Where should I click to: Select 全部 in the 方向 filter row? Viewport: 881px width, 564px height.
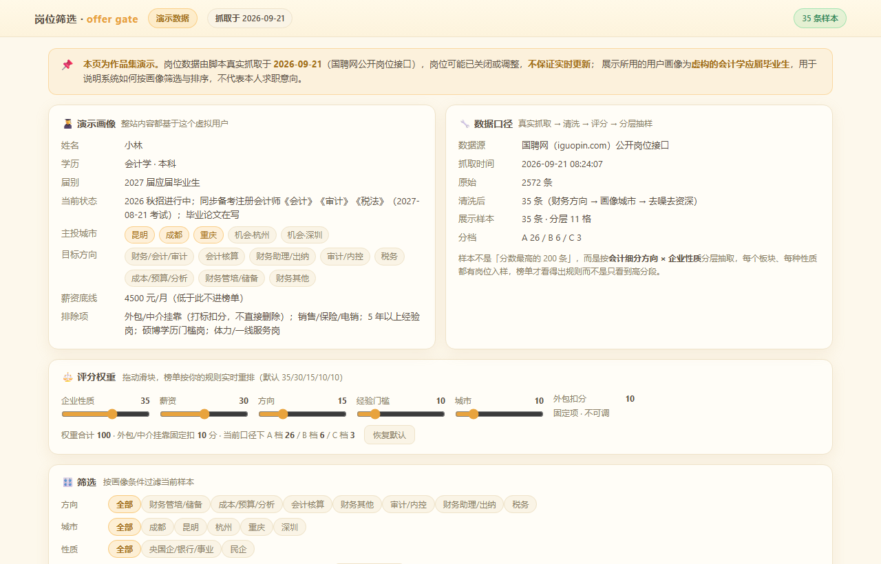point(125,504)
